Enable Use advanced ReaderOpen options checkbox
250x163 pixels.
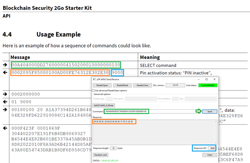point(95,90)
